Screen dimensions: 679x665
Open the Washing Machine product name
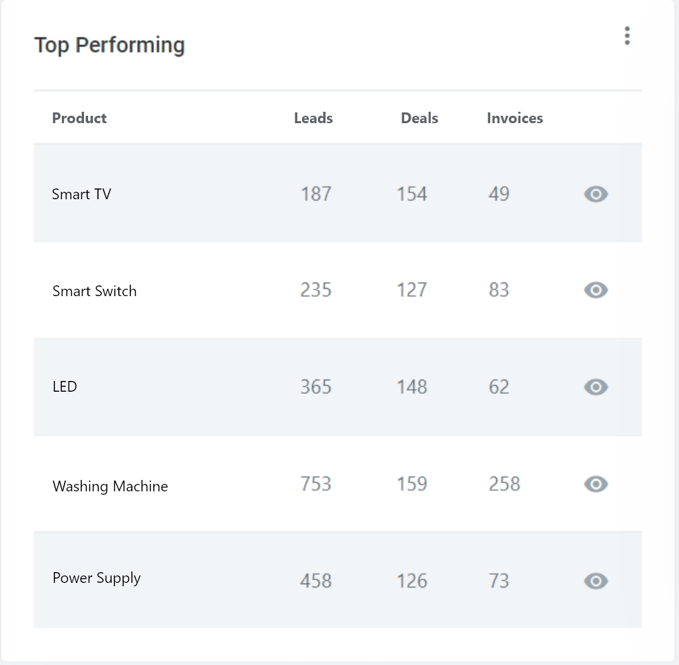110,487
